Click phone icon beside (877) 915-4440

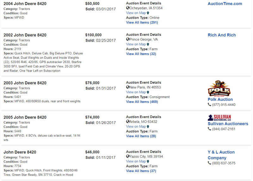[209, 105]
